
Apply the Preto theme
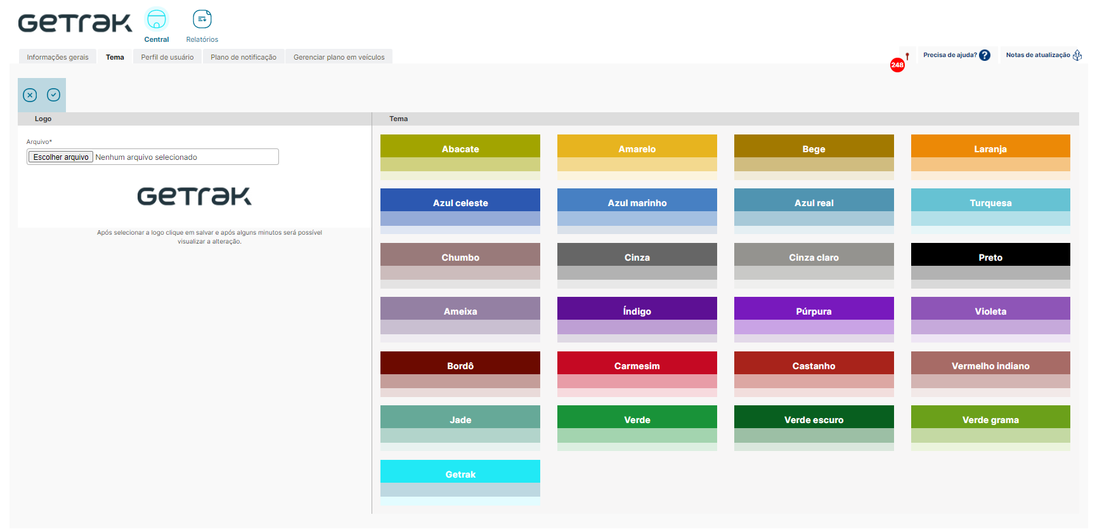[x=990, y=266]
